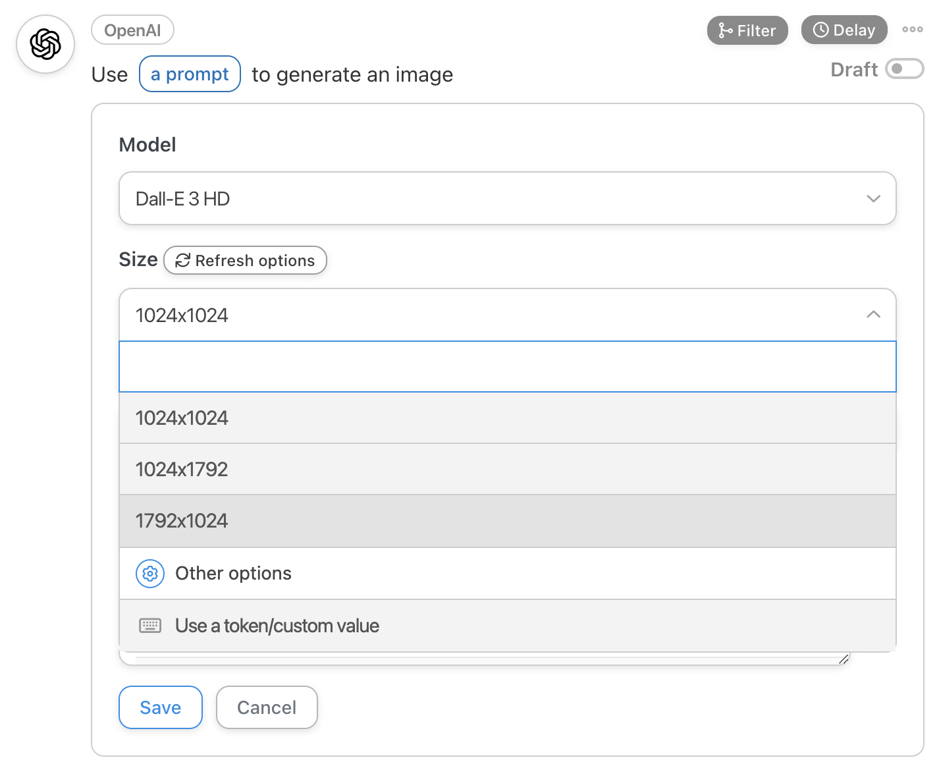The width and height of the screenshot is (939, 764).
Task: Expand the Model dropdown showing Dall-E 3 HD
Action: coord(508,198)
